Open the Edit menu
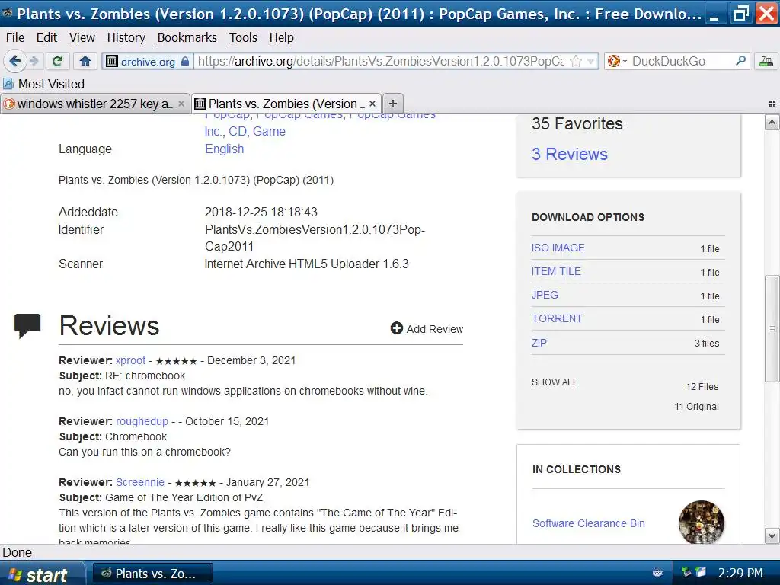Viewport: 780px width, 585px height. pyautogui.click(x=46, y=38)
